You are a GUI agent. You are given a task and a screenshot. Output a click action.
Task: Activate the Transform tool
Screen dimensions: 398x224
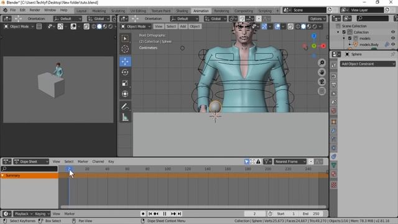[125, 94]
